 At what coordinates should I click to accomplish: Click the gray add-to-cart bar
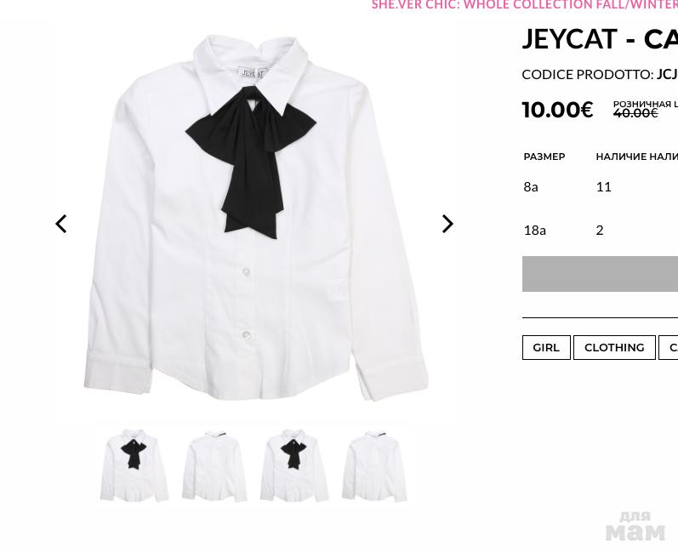click(x=601, y=274)
